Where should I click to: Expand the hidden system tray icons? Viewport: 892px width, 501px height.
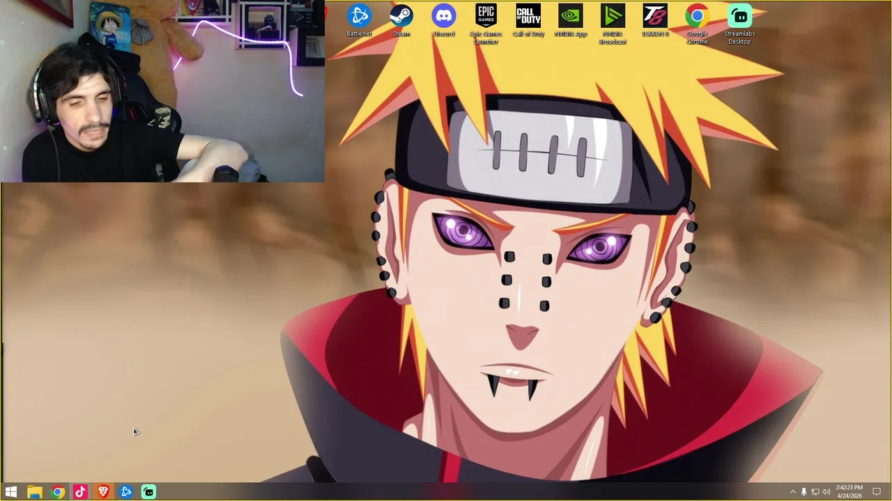[792, 492]
